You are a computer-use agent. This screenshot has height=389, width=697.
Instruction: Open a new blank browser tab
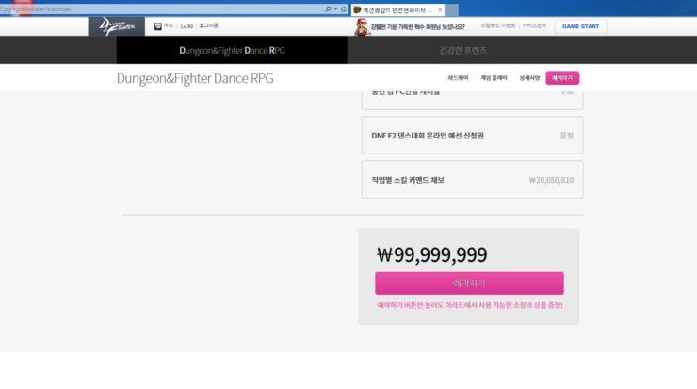click(x=451, y=9)
